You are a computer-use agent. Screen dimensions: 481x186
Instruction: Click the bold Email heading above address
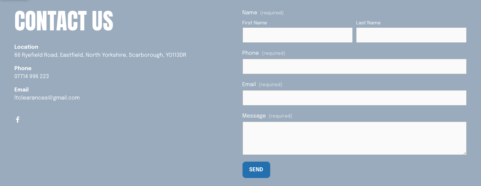pyautogui.click(x=21, y=90)
